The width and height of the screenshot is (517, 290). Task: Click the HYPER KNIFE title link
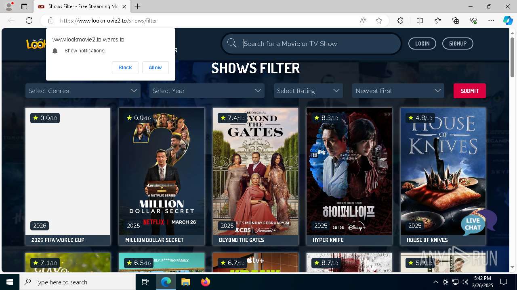328,240
